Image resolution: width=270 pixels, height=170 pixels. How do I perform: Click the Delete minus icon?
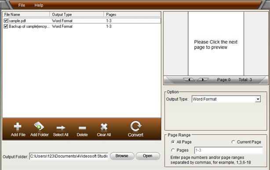tap(82, 128)
